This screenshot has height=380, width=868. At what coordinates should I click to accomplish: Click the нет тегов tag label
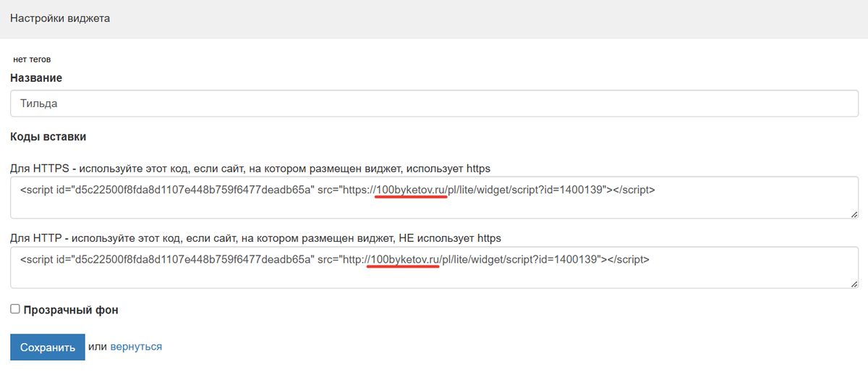(32, 59)
